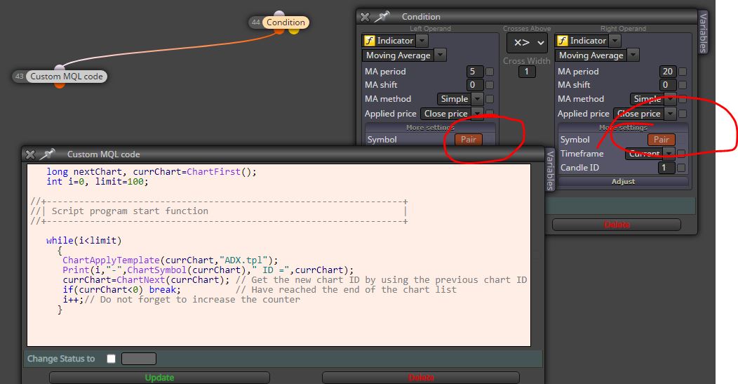This screenshot has width=738, height=384.
Task: Open Left Operand MA method Simple dropdown
Action: [x=478, y=99]
